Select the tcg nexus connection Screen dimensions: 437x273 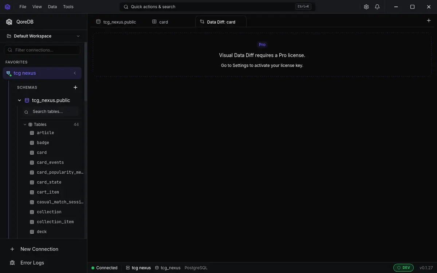(42, 73)
